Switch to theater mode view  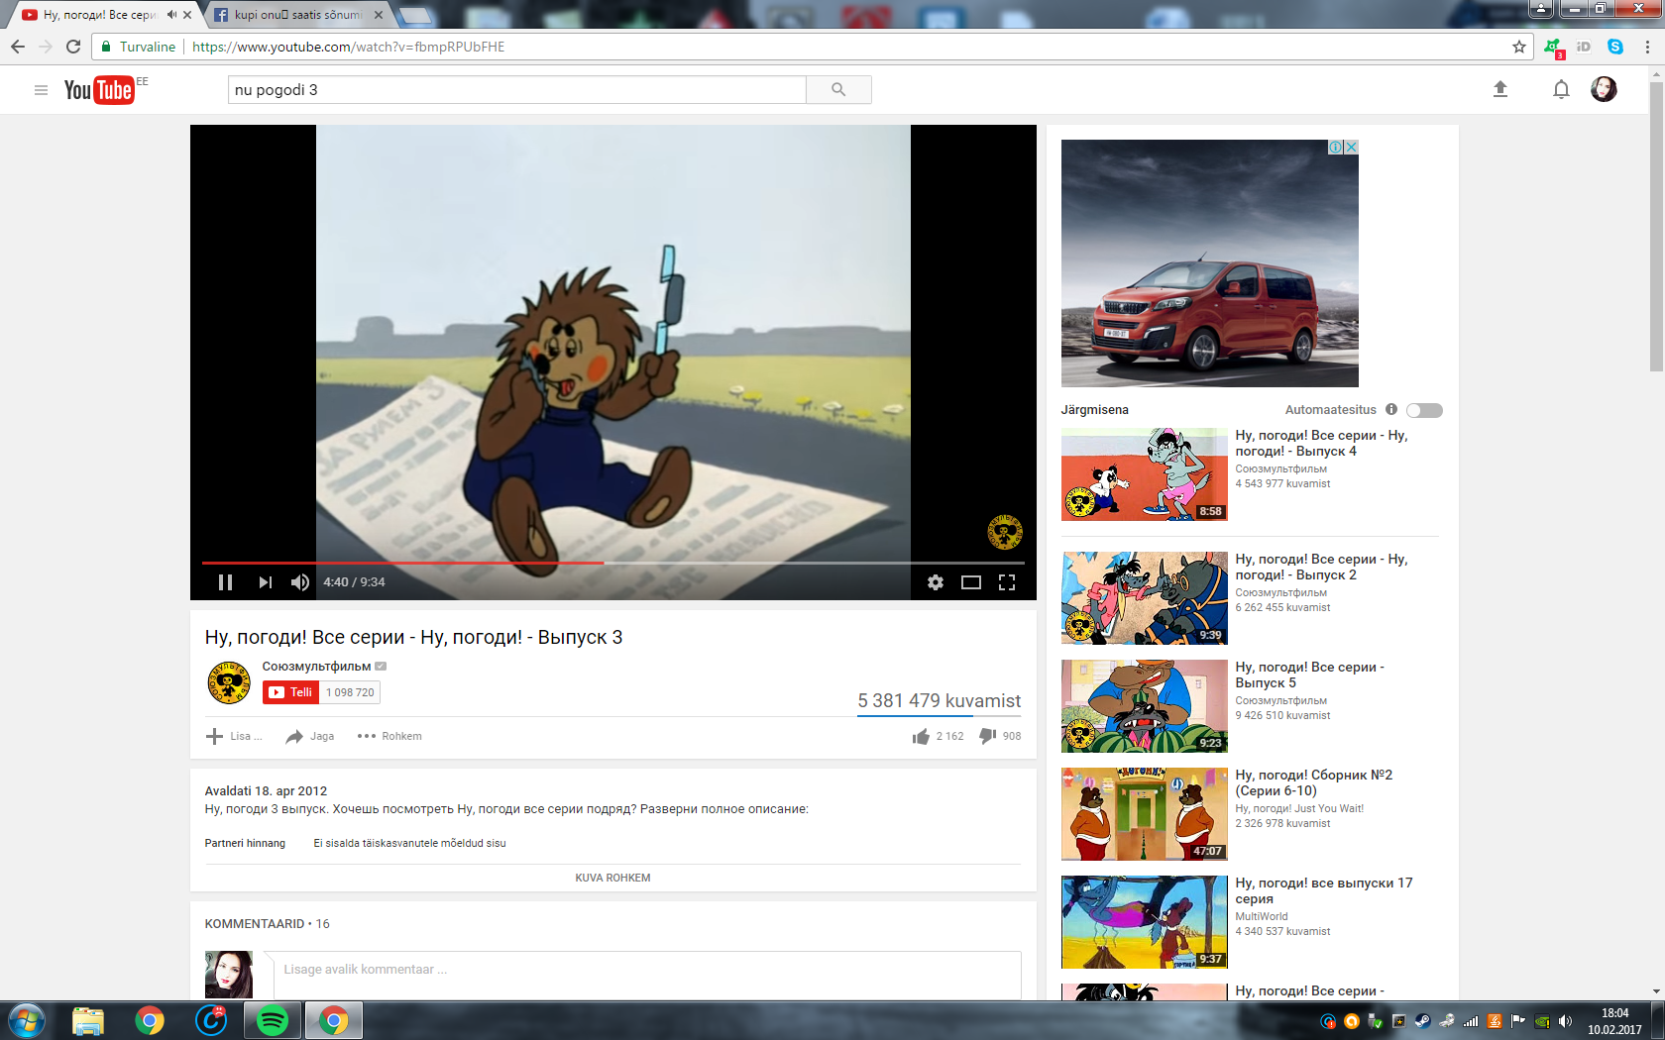971,582
